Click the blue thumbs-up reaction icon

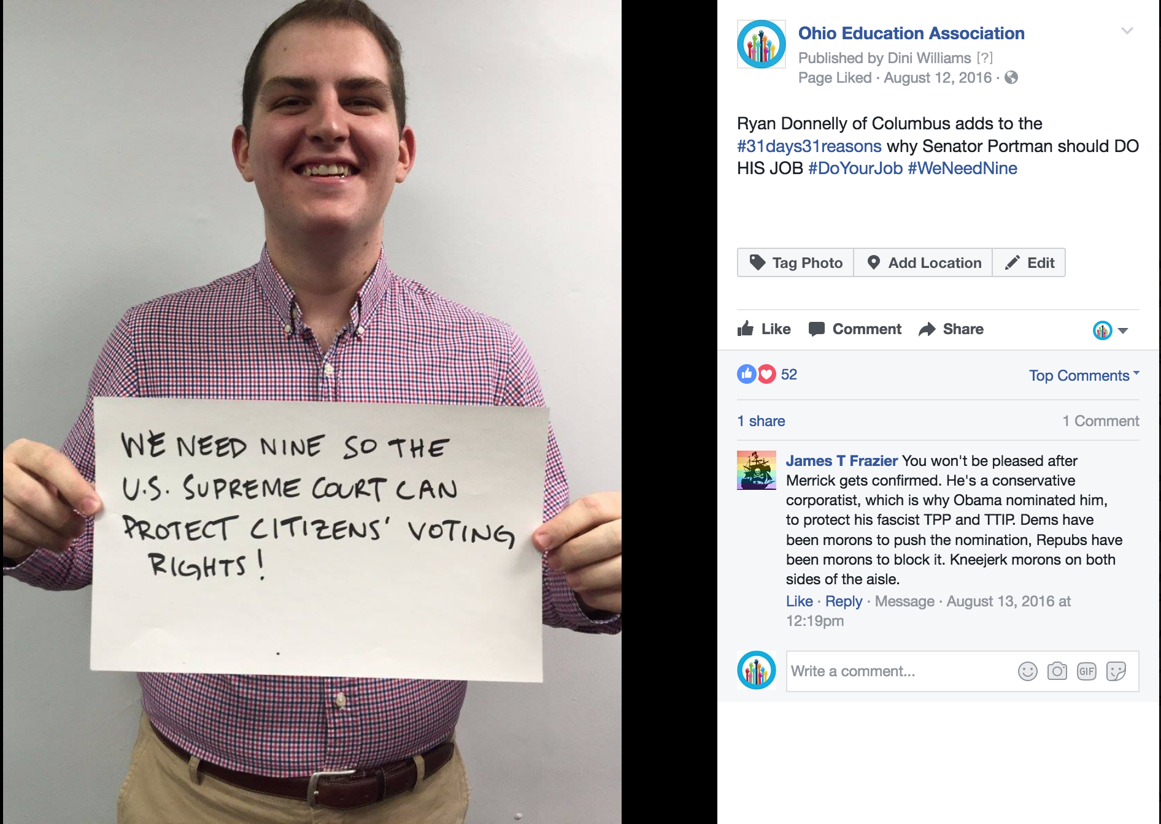coord(747,374)
